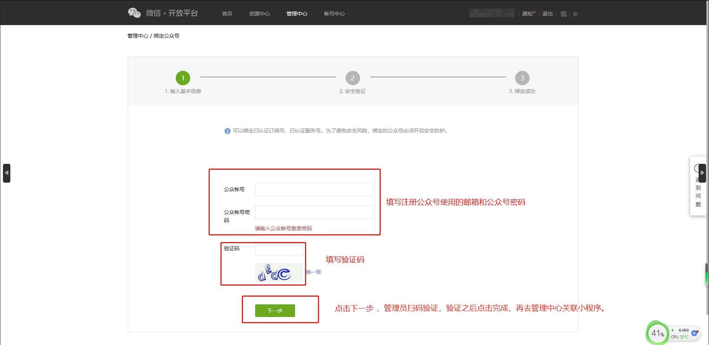Open the 首页 menu item

click(227, 14)
